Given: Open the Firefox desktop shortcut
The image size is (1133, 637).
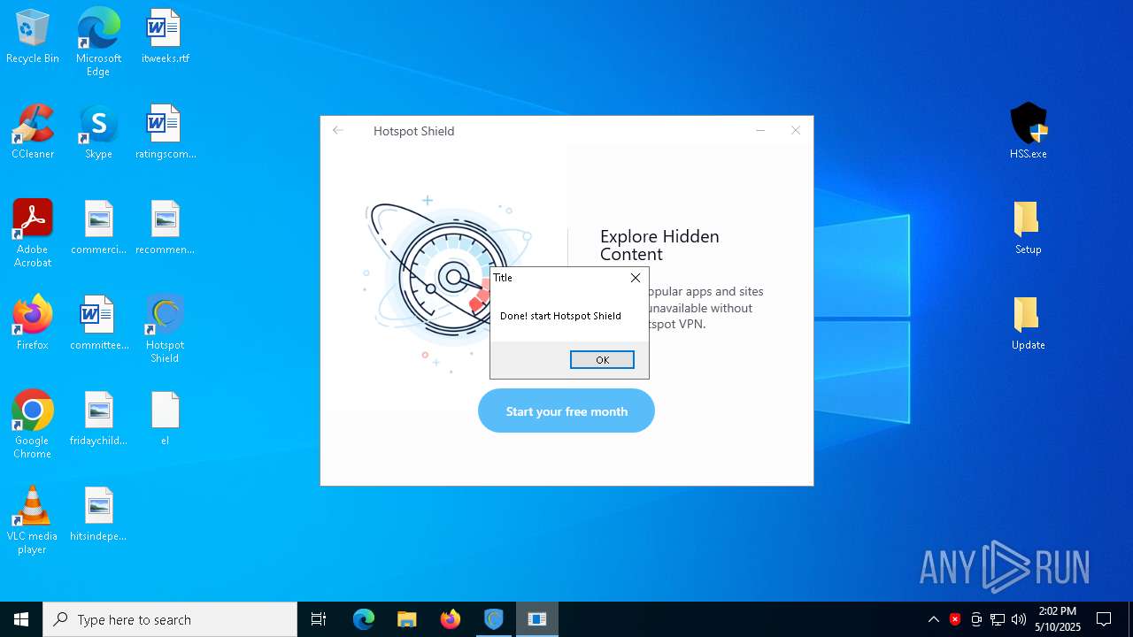Looking at the screenshot, I should pyautogui.click(x=33, y=323).
